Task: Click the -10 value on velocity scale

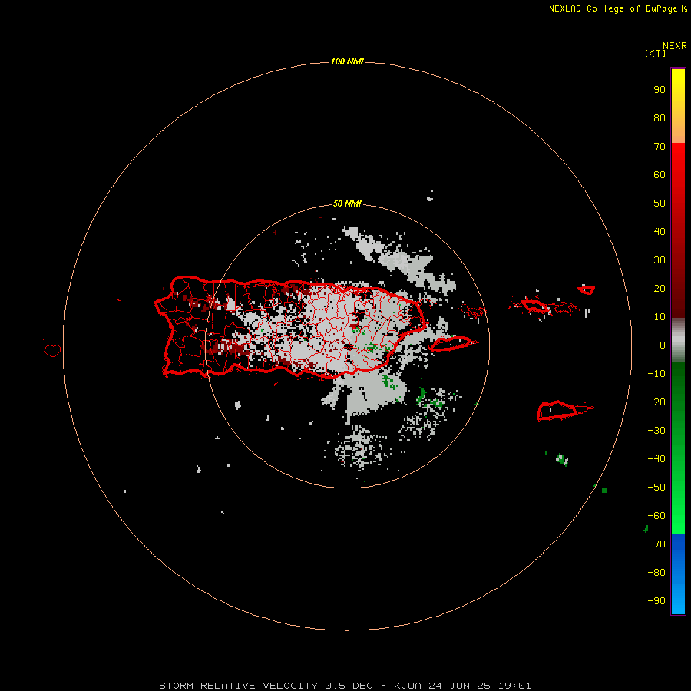Action: 656,374
